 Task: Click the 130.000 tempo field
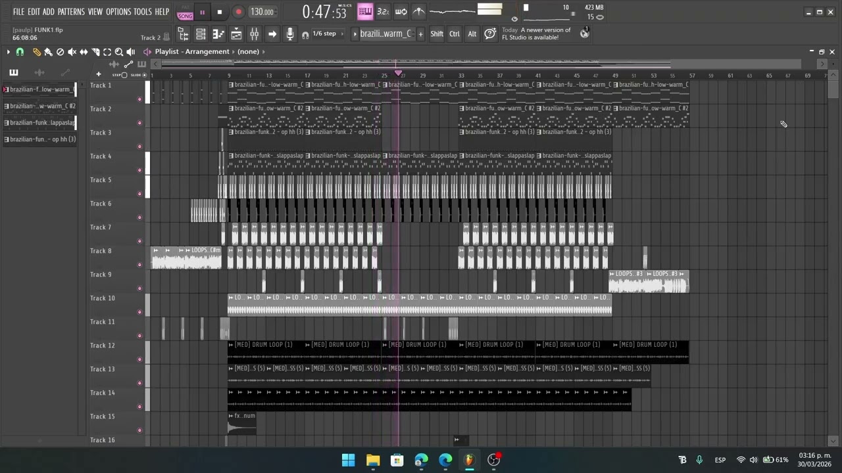262,12
